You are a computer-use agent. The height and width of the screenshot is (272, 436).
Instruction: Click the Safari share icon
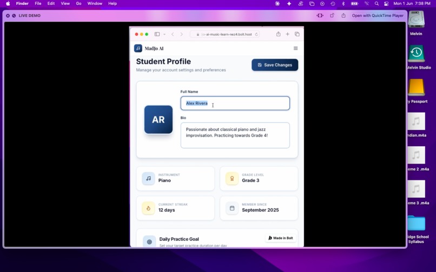[279, 34]
